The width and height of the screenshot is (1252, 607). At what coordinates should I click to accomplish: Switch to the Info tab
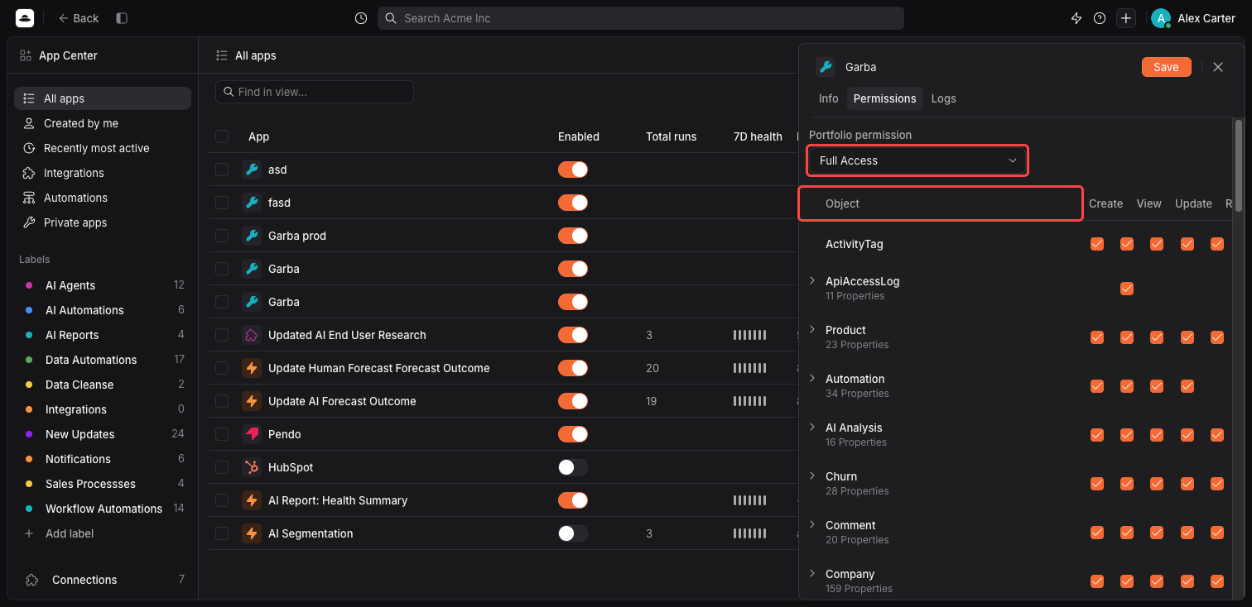828,98
